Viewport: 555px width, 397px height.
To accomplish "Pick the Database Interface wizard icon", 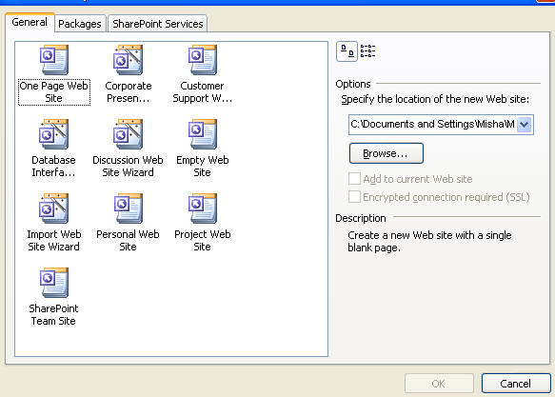I will click(x=54, y=134).
